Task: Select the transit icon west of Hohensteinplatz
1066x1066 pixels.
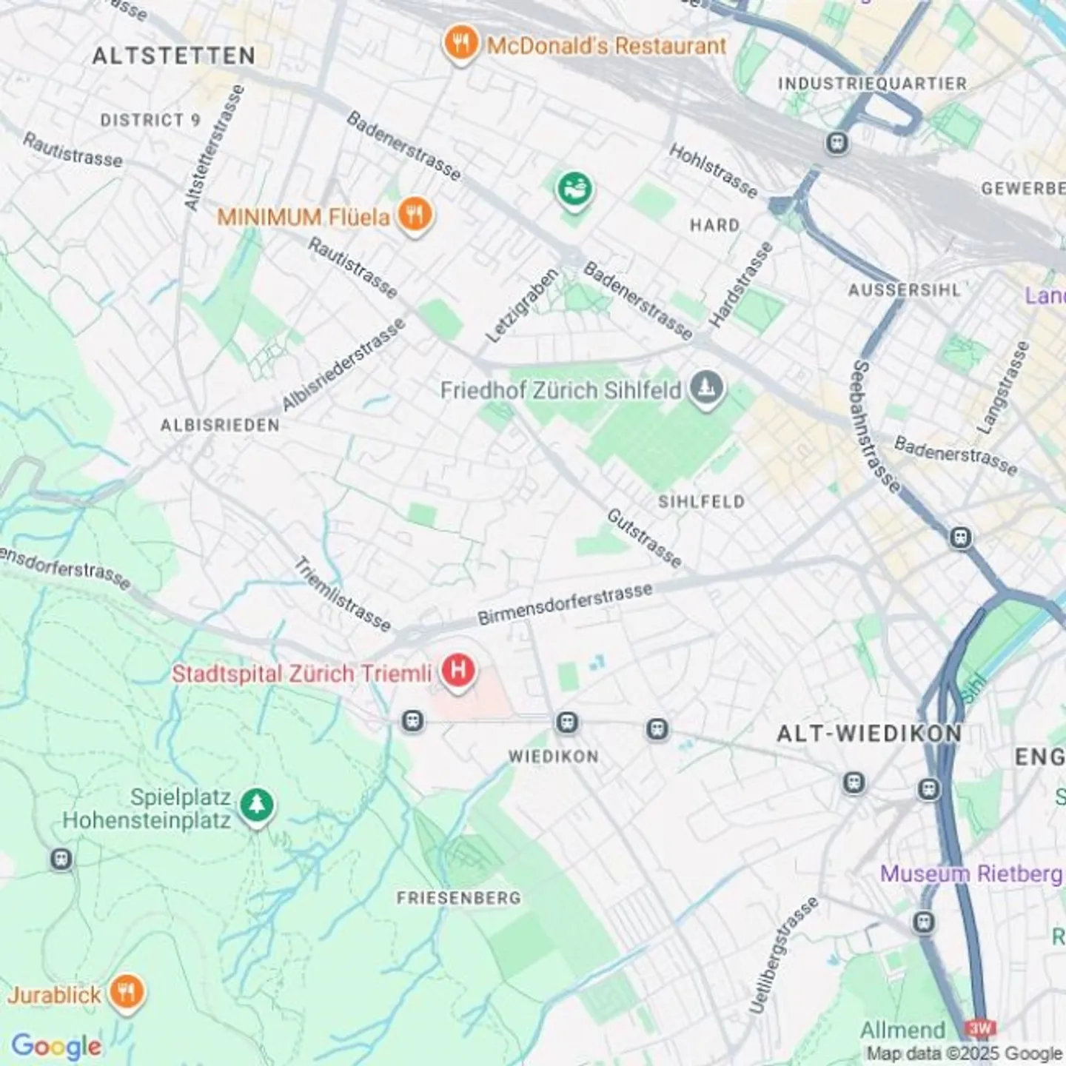Action: 61,859
